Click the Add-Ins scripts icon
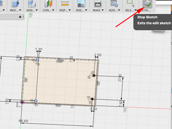The height and width of the screenshot is (129, 172). coord(114,4)
